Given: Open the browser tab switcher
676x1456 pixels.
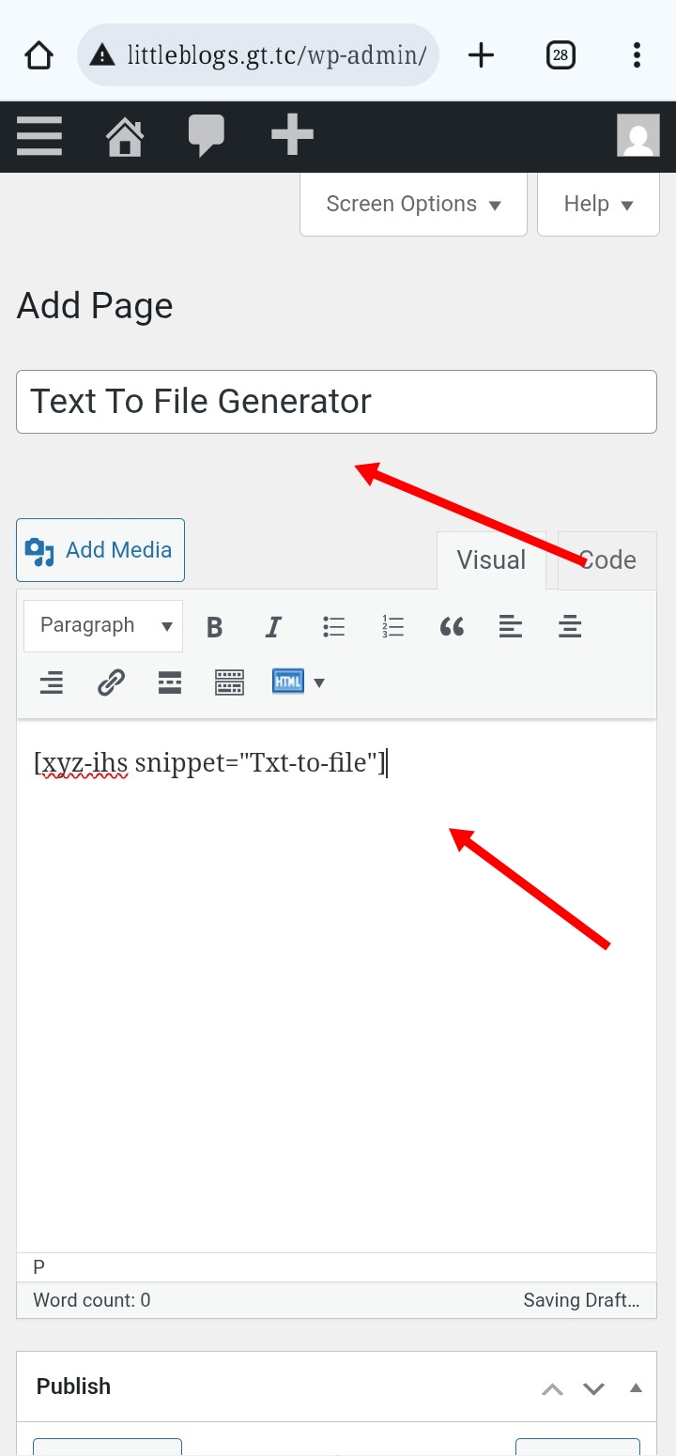Looking at the screenshot, I should coord(560,55).
